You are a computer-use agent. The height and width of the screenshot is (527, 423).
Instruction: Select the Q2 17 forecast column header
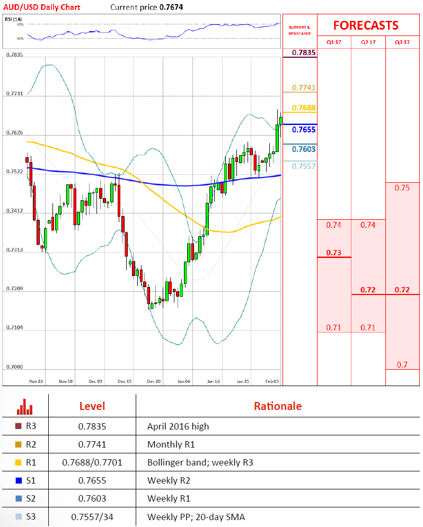pyautogui.click(x=368, y=42)
